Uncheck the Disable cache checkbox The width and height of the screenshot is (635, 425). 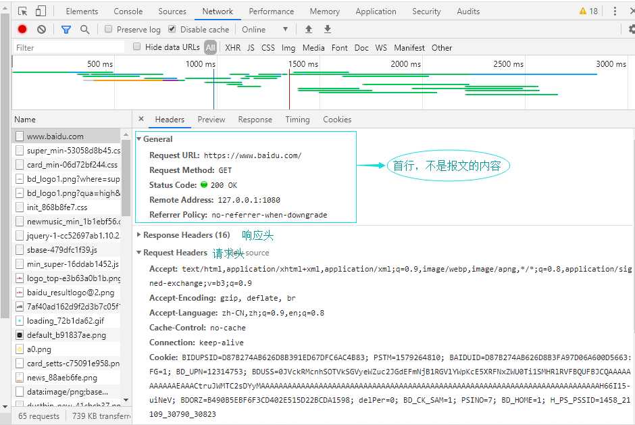172,29
